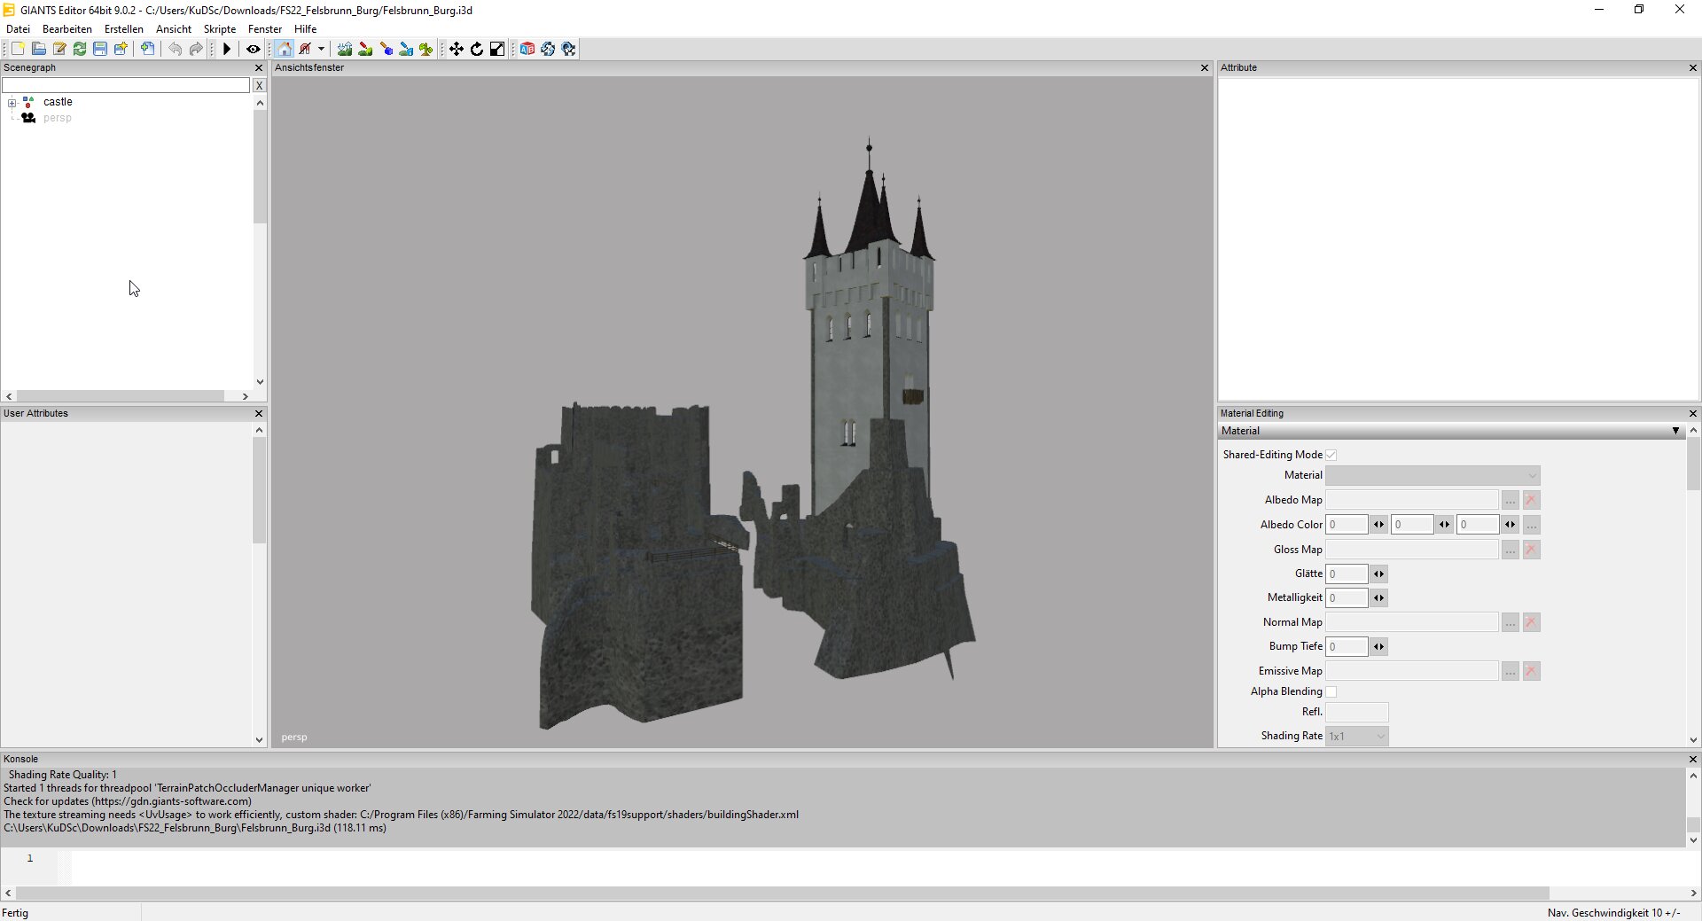This screenshot has height=921, width=1702.
Task: Click the Save disk icon
Action: (x=100, y=49)
